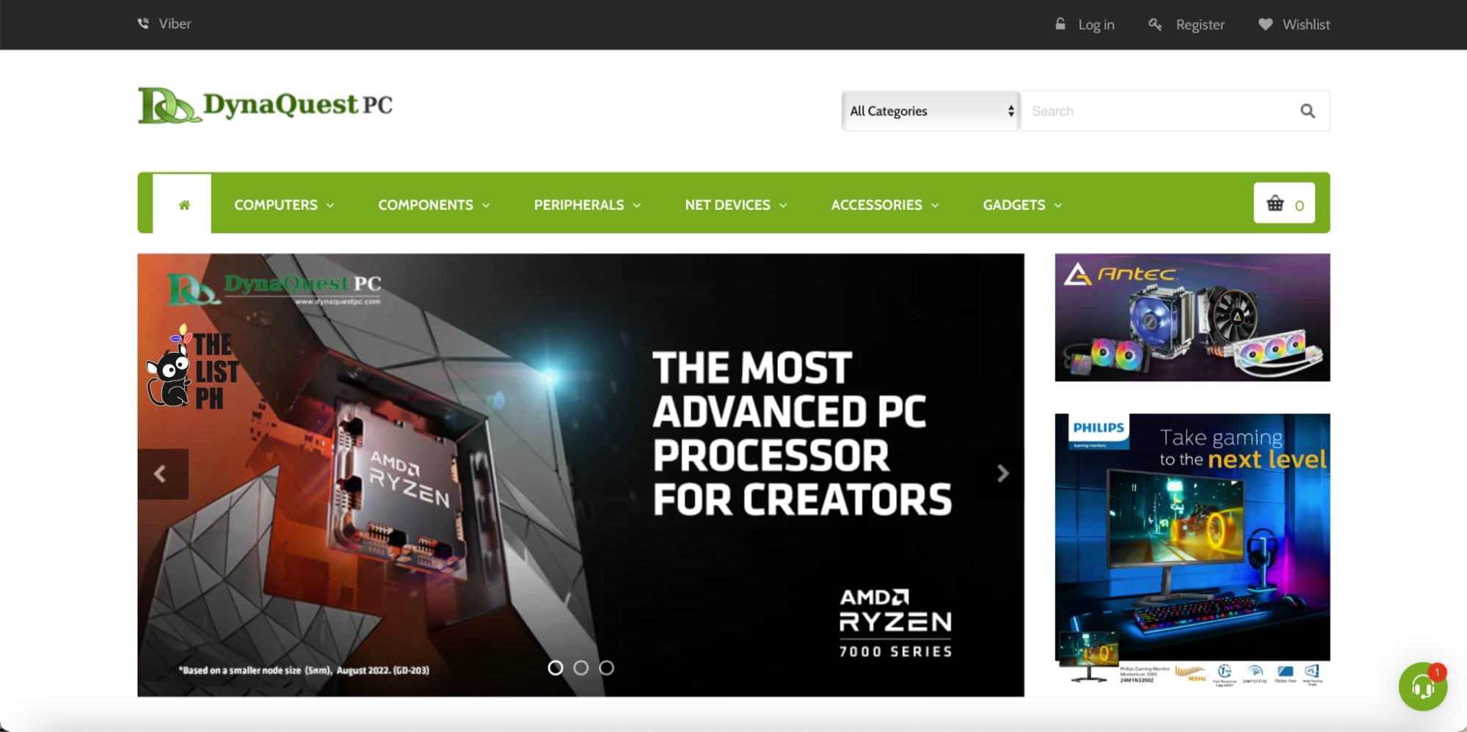Expand the Gadgets menu
The image size is (1467, 732).
1022,205
